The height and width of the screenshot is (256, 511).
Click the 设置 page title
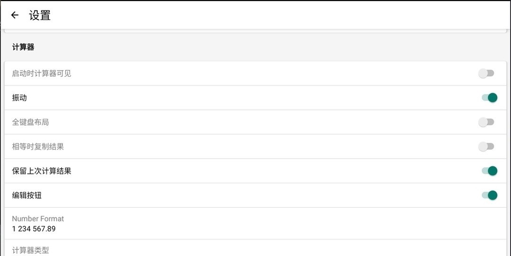[40, 15]
